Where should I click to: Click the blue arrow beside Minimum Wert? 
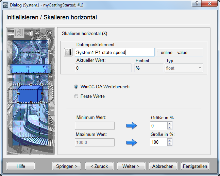132,125
